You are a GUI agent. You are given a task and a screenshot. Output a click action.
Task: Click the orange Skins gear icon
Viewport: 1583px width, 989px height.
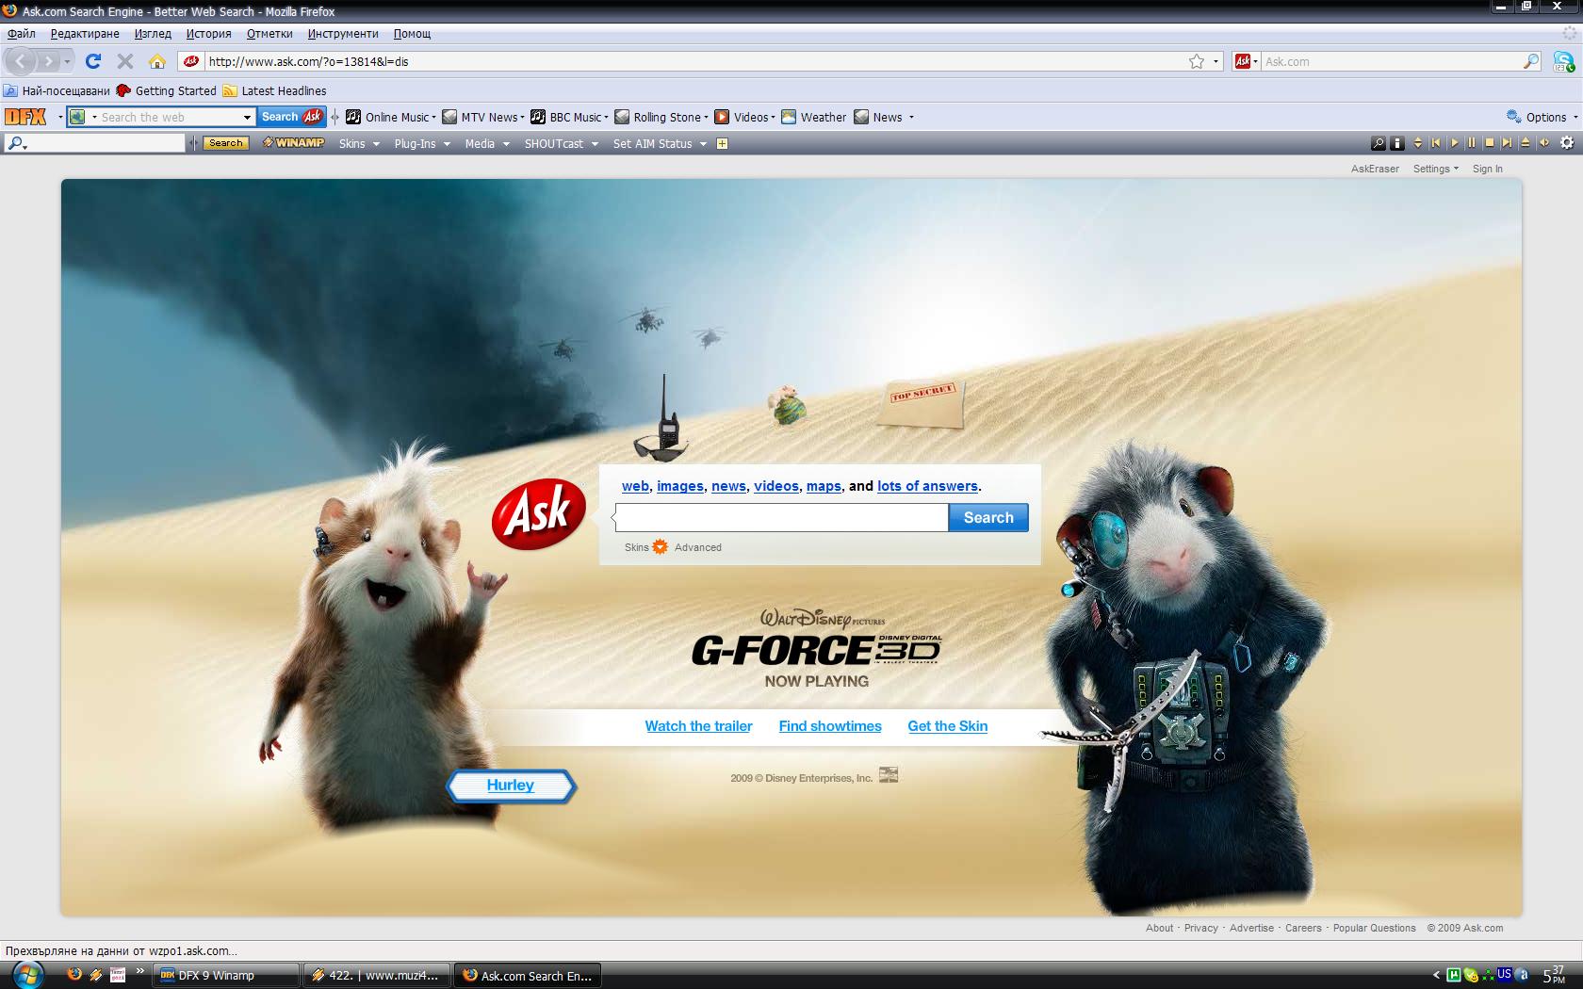(x=660, y=547)
